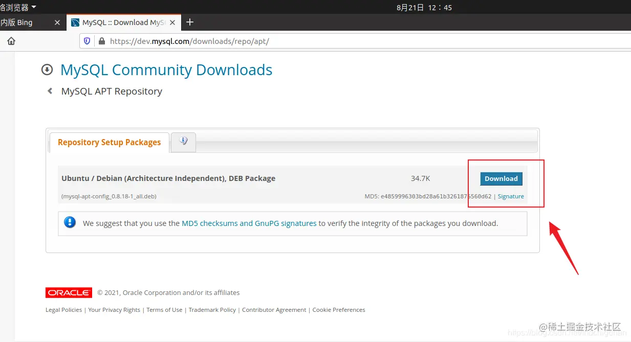The width and height of the screenshot is (631, 342).
Task: Select the MySQL :: Download tab
Action: click(x=123, y=22)
